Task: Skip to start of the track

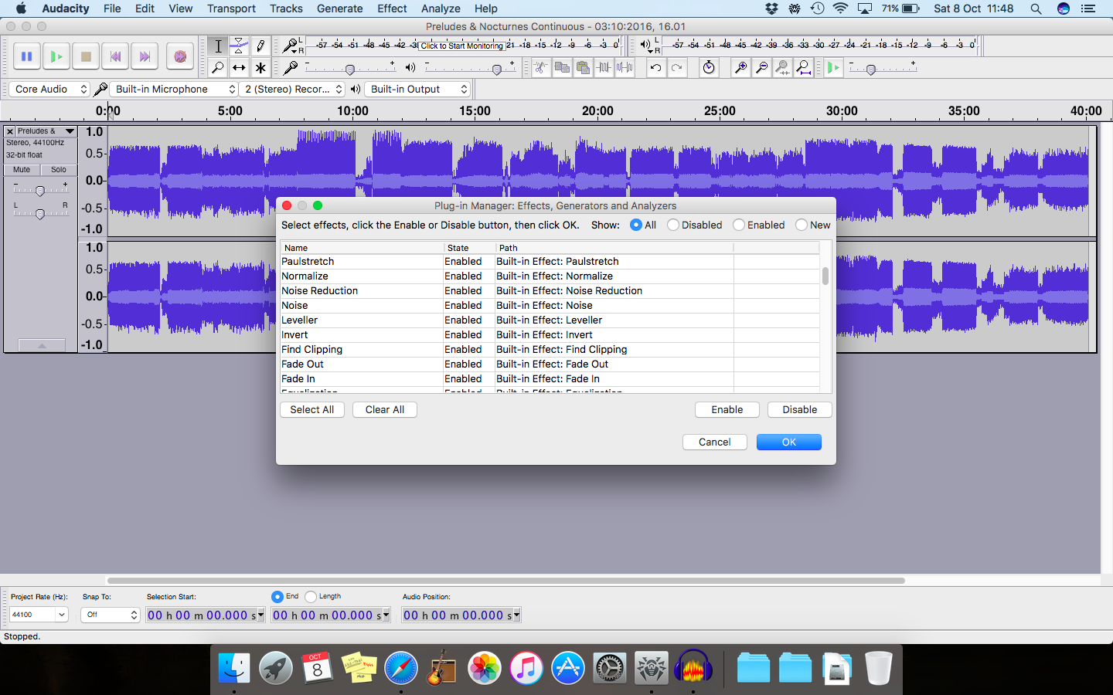Action: click(115, 56)
